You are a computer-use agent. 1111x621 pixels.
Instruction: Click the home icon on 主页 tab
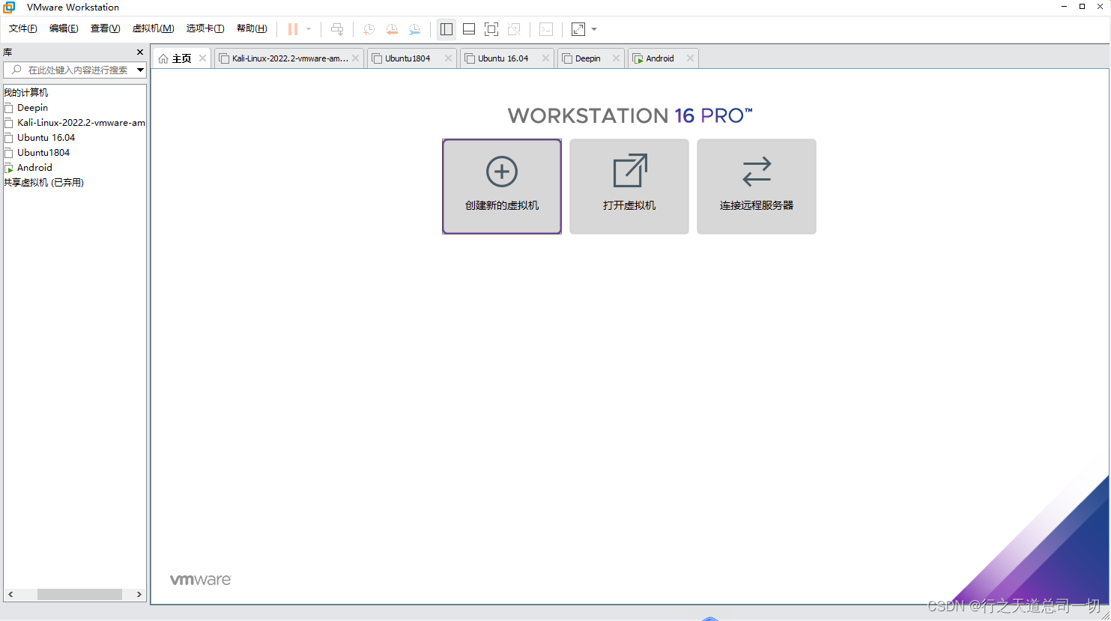tap(163, 58)
